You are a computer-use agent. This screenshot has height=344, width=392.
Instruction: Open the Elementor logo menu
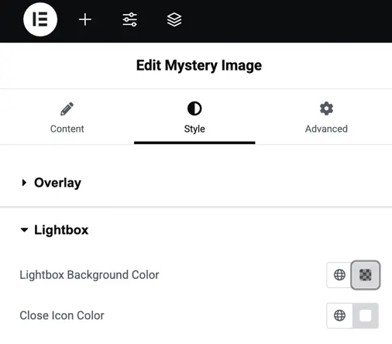[x=40, y=19]
